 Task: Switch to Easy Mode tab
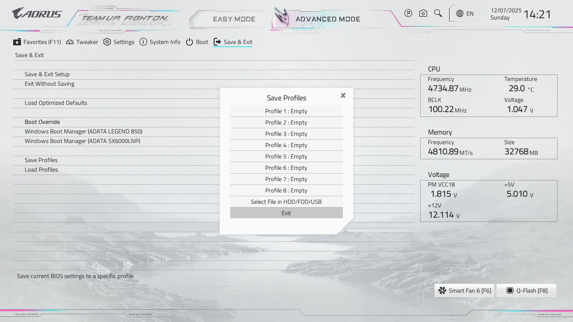pyautogui.click(x=234, y=19)
